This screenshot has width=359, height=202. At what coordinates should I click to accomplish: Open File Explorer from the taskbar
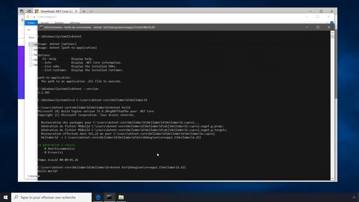tap(121, 197)
